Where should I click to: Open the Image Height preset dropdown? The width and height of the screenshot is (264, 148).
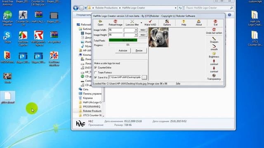[x=136, y=35]
